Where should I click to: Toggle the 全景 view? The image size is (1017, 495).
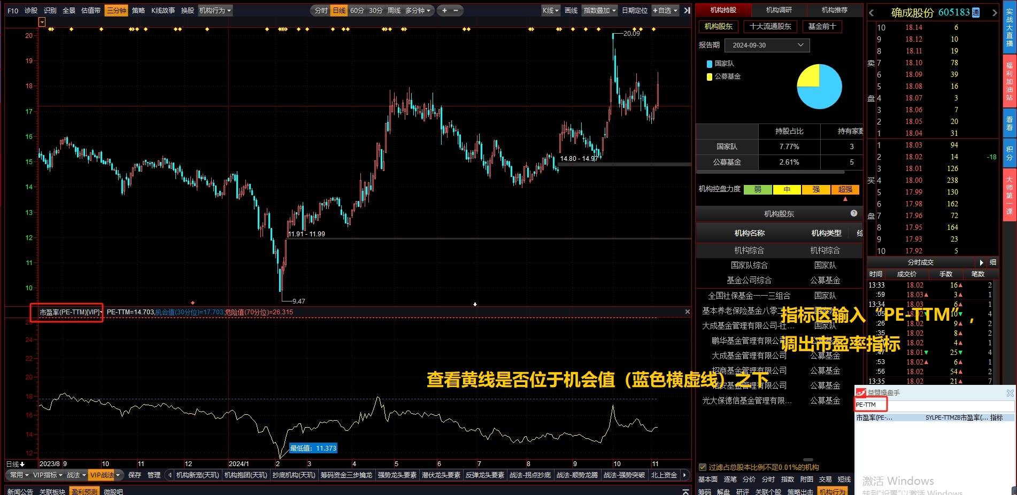click(69, 10)
